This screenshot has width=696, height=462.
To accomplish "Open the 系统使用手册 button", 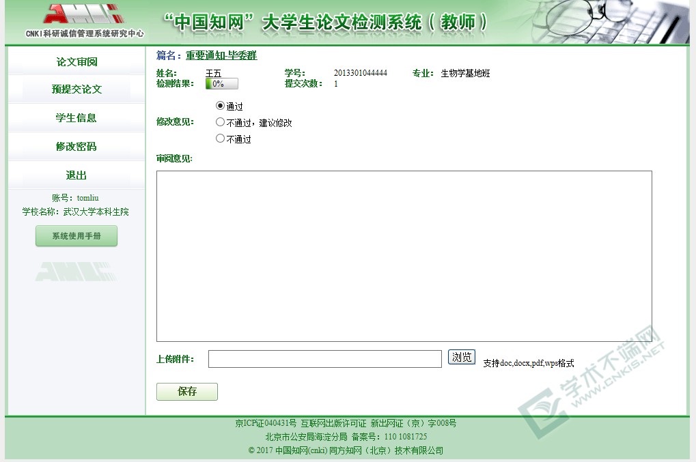I will 76,236.
